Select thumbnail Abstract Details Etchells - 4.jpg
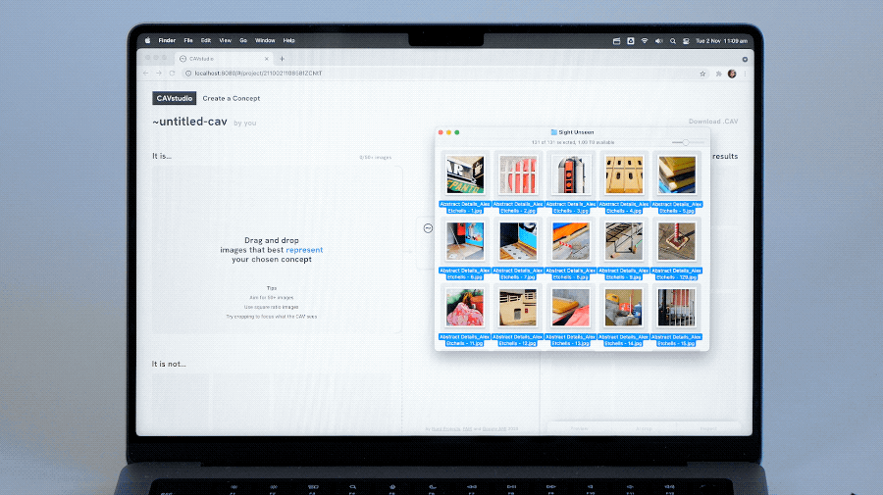 point(623,174)
